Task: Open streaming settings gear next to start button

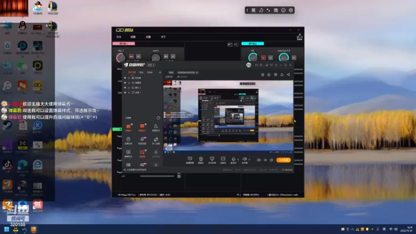Action: pyautogui.click(x=271, y=160)
